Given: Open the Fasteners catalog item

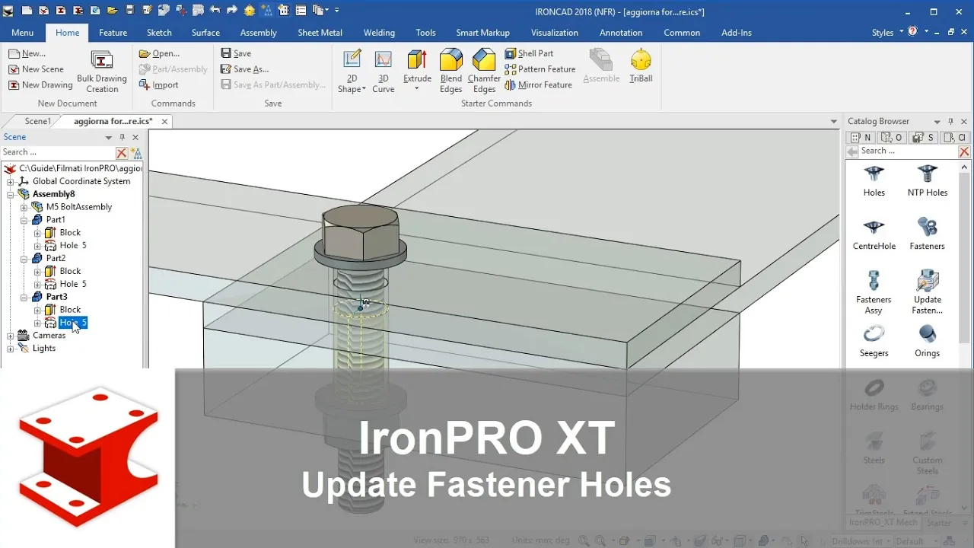Looking at the screenshot, I should [927, 234].
